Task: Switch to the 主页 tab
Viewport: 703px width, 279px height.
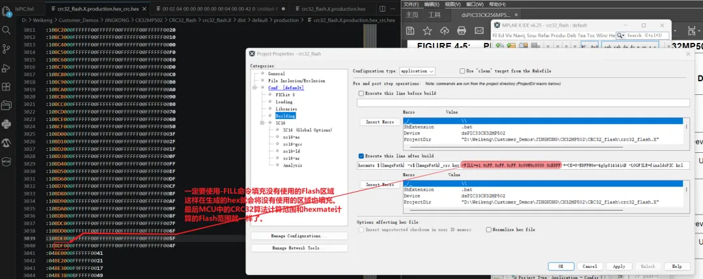Action: click(x=411, y=15)
